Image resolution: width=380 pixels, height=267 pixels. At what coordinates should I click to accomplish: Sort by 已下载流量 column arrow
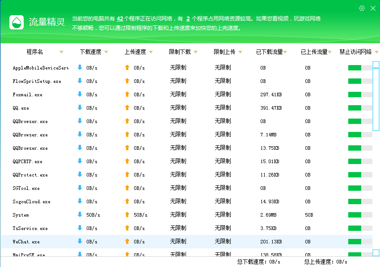coord(285,52)
